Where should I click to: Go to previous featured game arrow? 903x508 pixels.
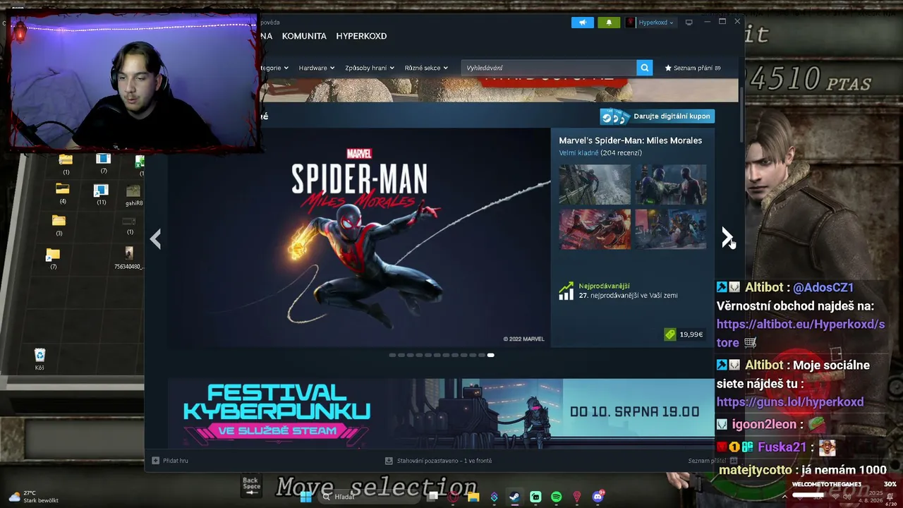(x=155, y=238)
